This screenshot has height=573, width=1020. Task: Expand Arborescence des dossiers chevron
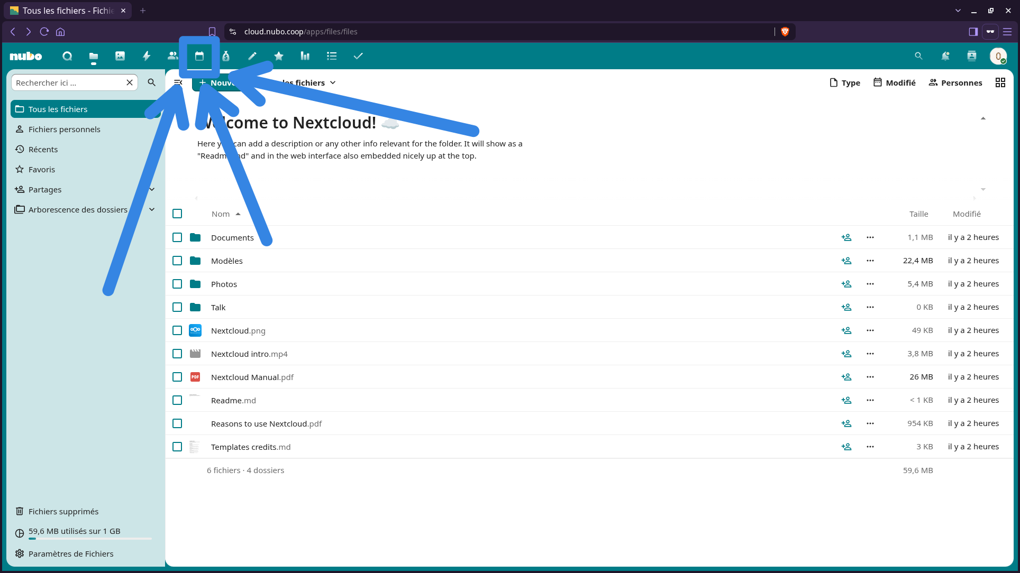pos(152,209)
